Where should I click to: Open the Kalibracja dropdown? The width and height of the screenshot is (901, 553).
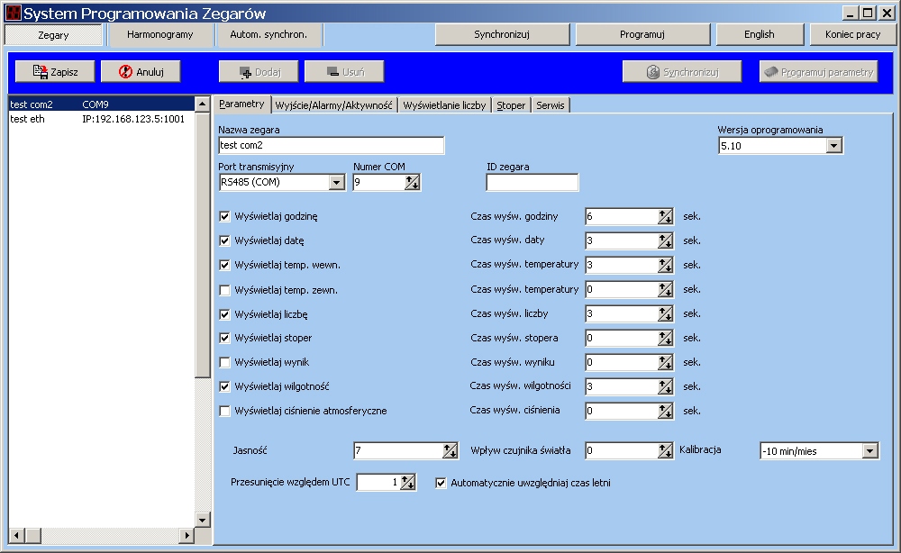870,451
